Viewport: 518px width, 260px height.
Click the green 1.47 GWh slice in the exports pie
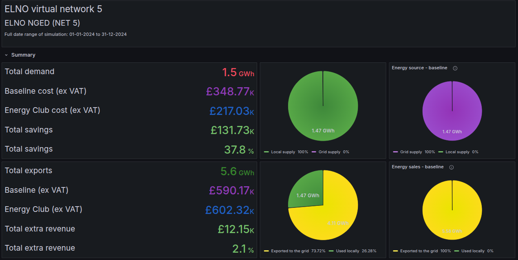[x=306, y=191]
